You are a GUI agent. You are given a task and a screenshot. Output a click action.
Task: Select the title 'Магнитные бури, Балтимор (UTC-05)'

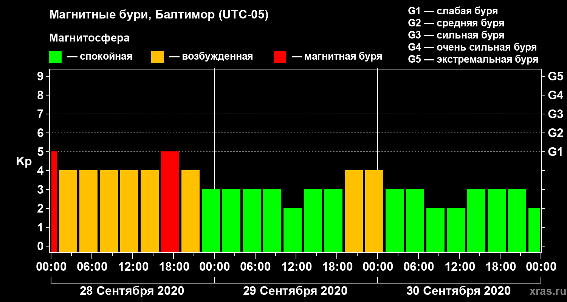(159, 15)
